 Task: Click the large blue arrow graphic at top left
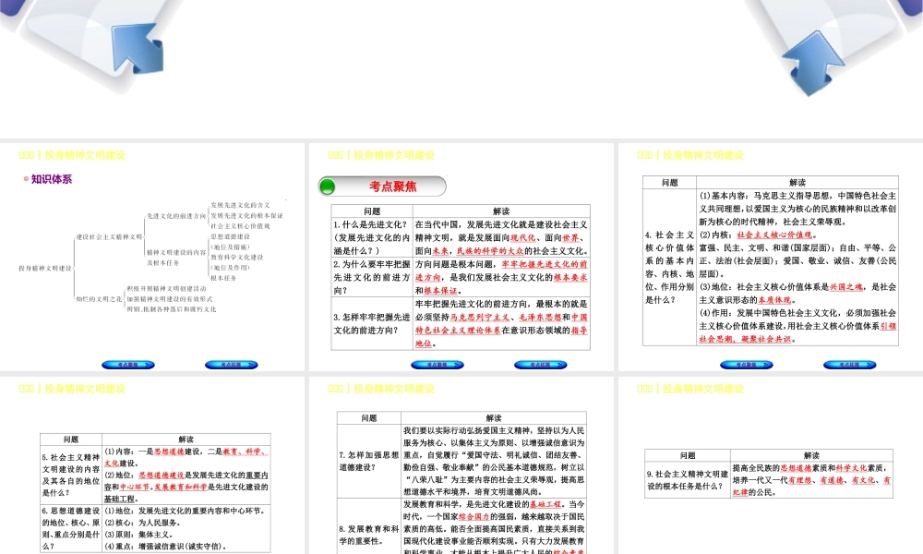pyautogui.click(x=138, y=47)
